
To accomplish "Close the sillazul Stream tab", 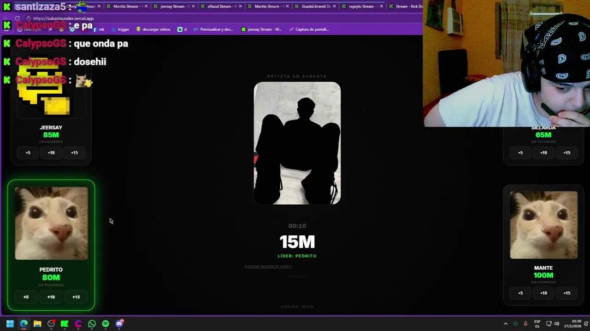I will click(240, 6).
